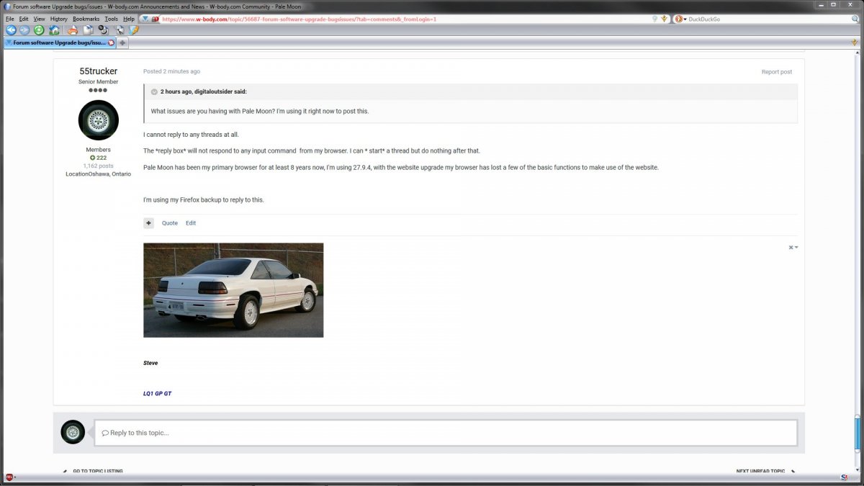Click 'Senior Member' rank text
The image size is (864, 486).
click(x=99, y=82)
